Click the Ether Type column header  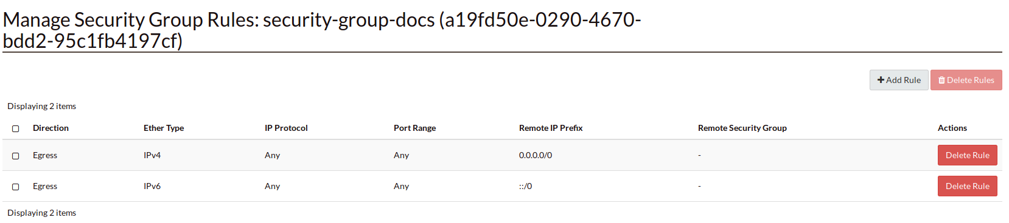click(164, 128)
